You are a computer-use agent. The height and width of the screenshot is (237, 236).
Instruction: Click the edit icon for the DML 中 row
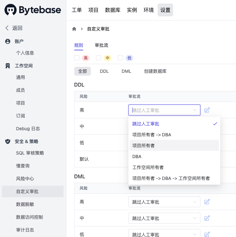(207, 218)
